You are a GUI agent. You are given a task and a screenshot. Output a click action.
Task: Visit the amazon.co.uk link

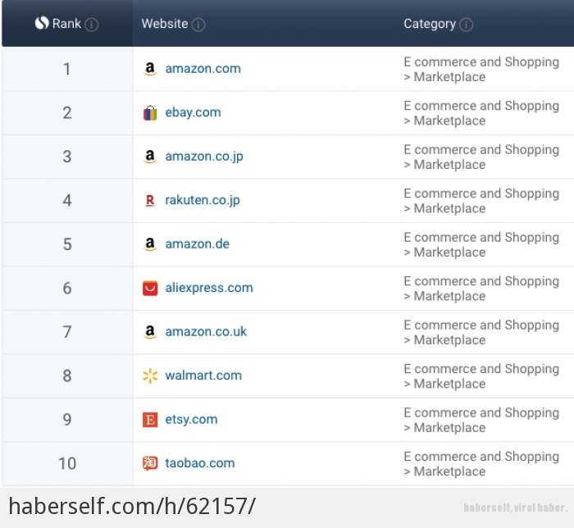click(x=206, y=331)
